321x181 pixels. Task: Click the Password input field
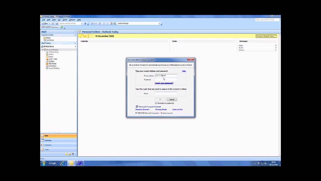tap(166, 80)
